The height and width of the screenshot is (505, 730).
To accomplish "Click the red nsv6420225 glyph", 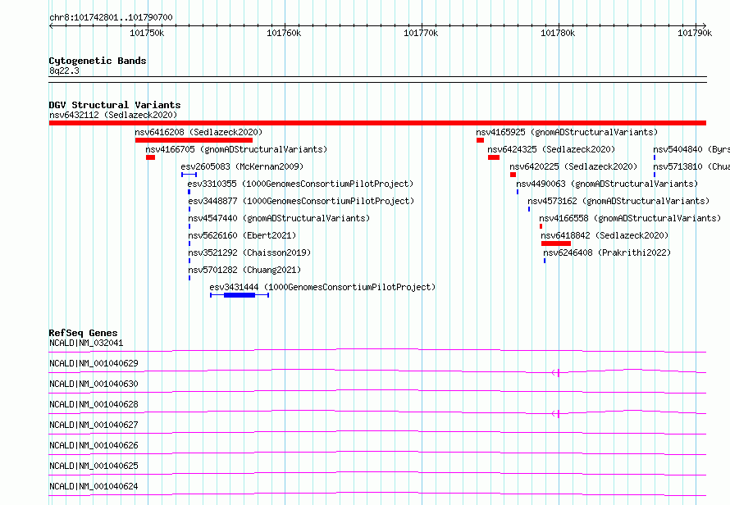I will click(513, 175).
